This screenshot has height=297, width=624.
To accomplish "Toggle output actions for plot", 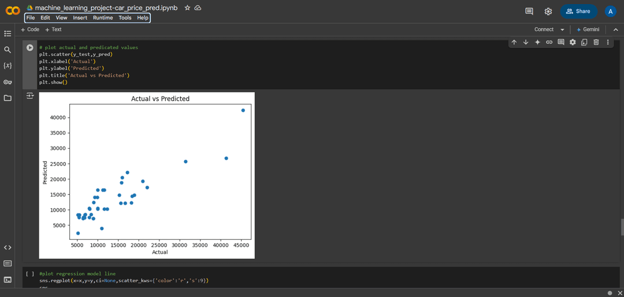I will 30,96.
